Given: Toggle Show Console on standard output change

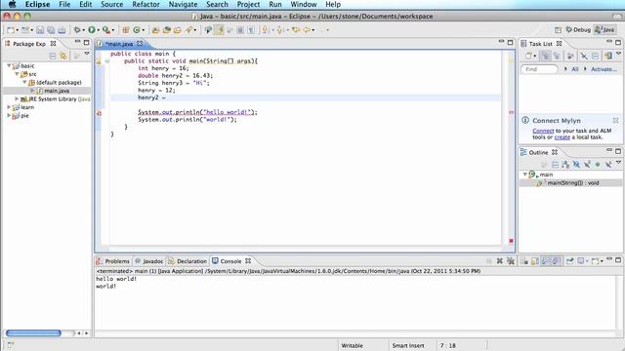Looking at the screenshot, I should pos(545,261).
